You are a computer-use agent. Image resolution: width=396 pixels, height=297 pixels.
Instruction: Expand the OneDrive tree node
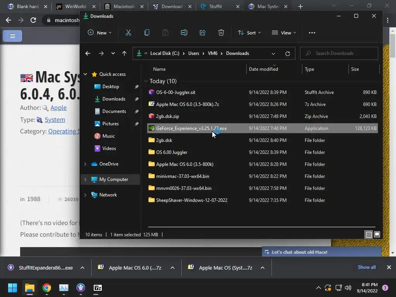(x=85, y=164)
